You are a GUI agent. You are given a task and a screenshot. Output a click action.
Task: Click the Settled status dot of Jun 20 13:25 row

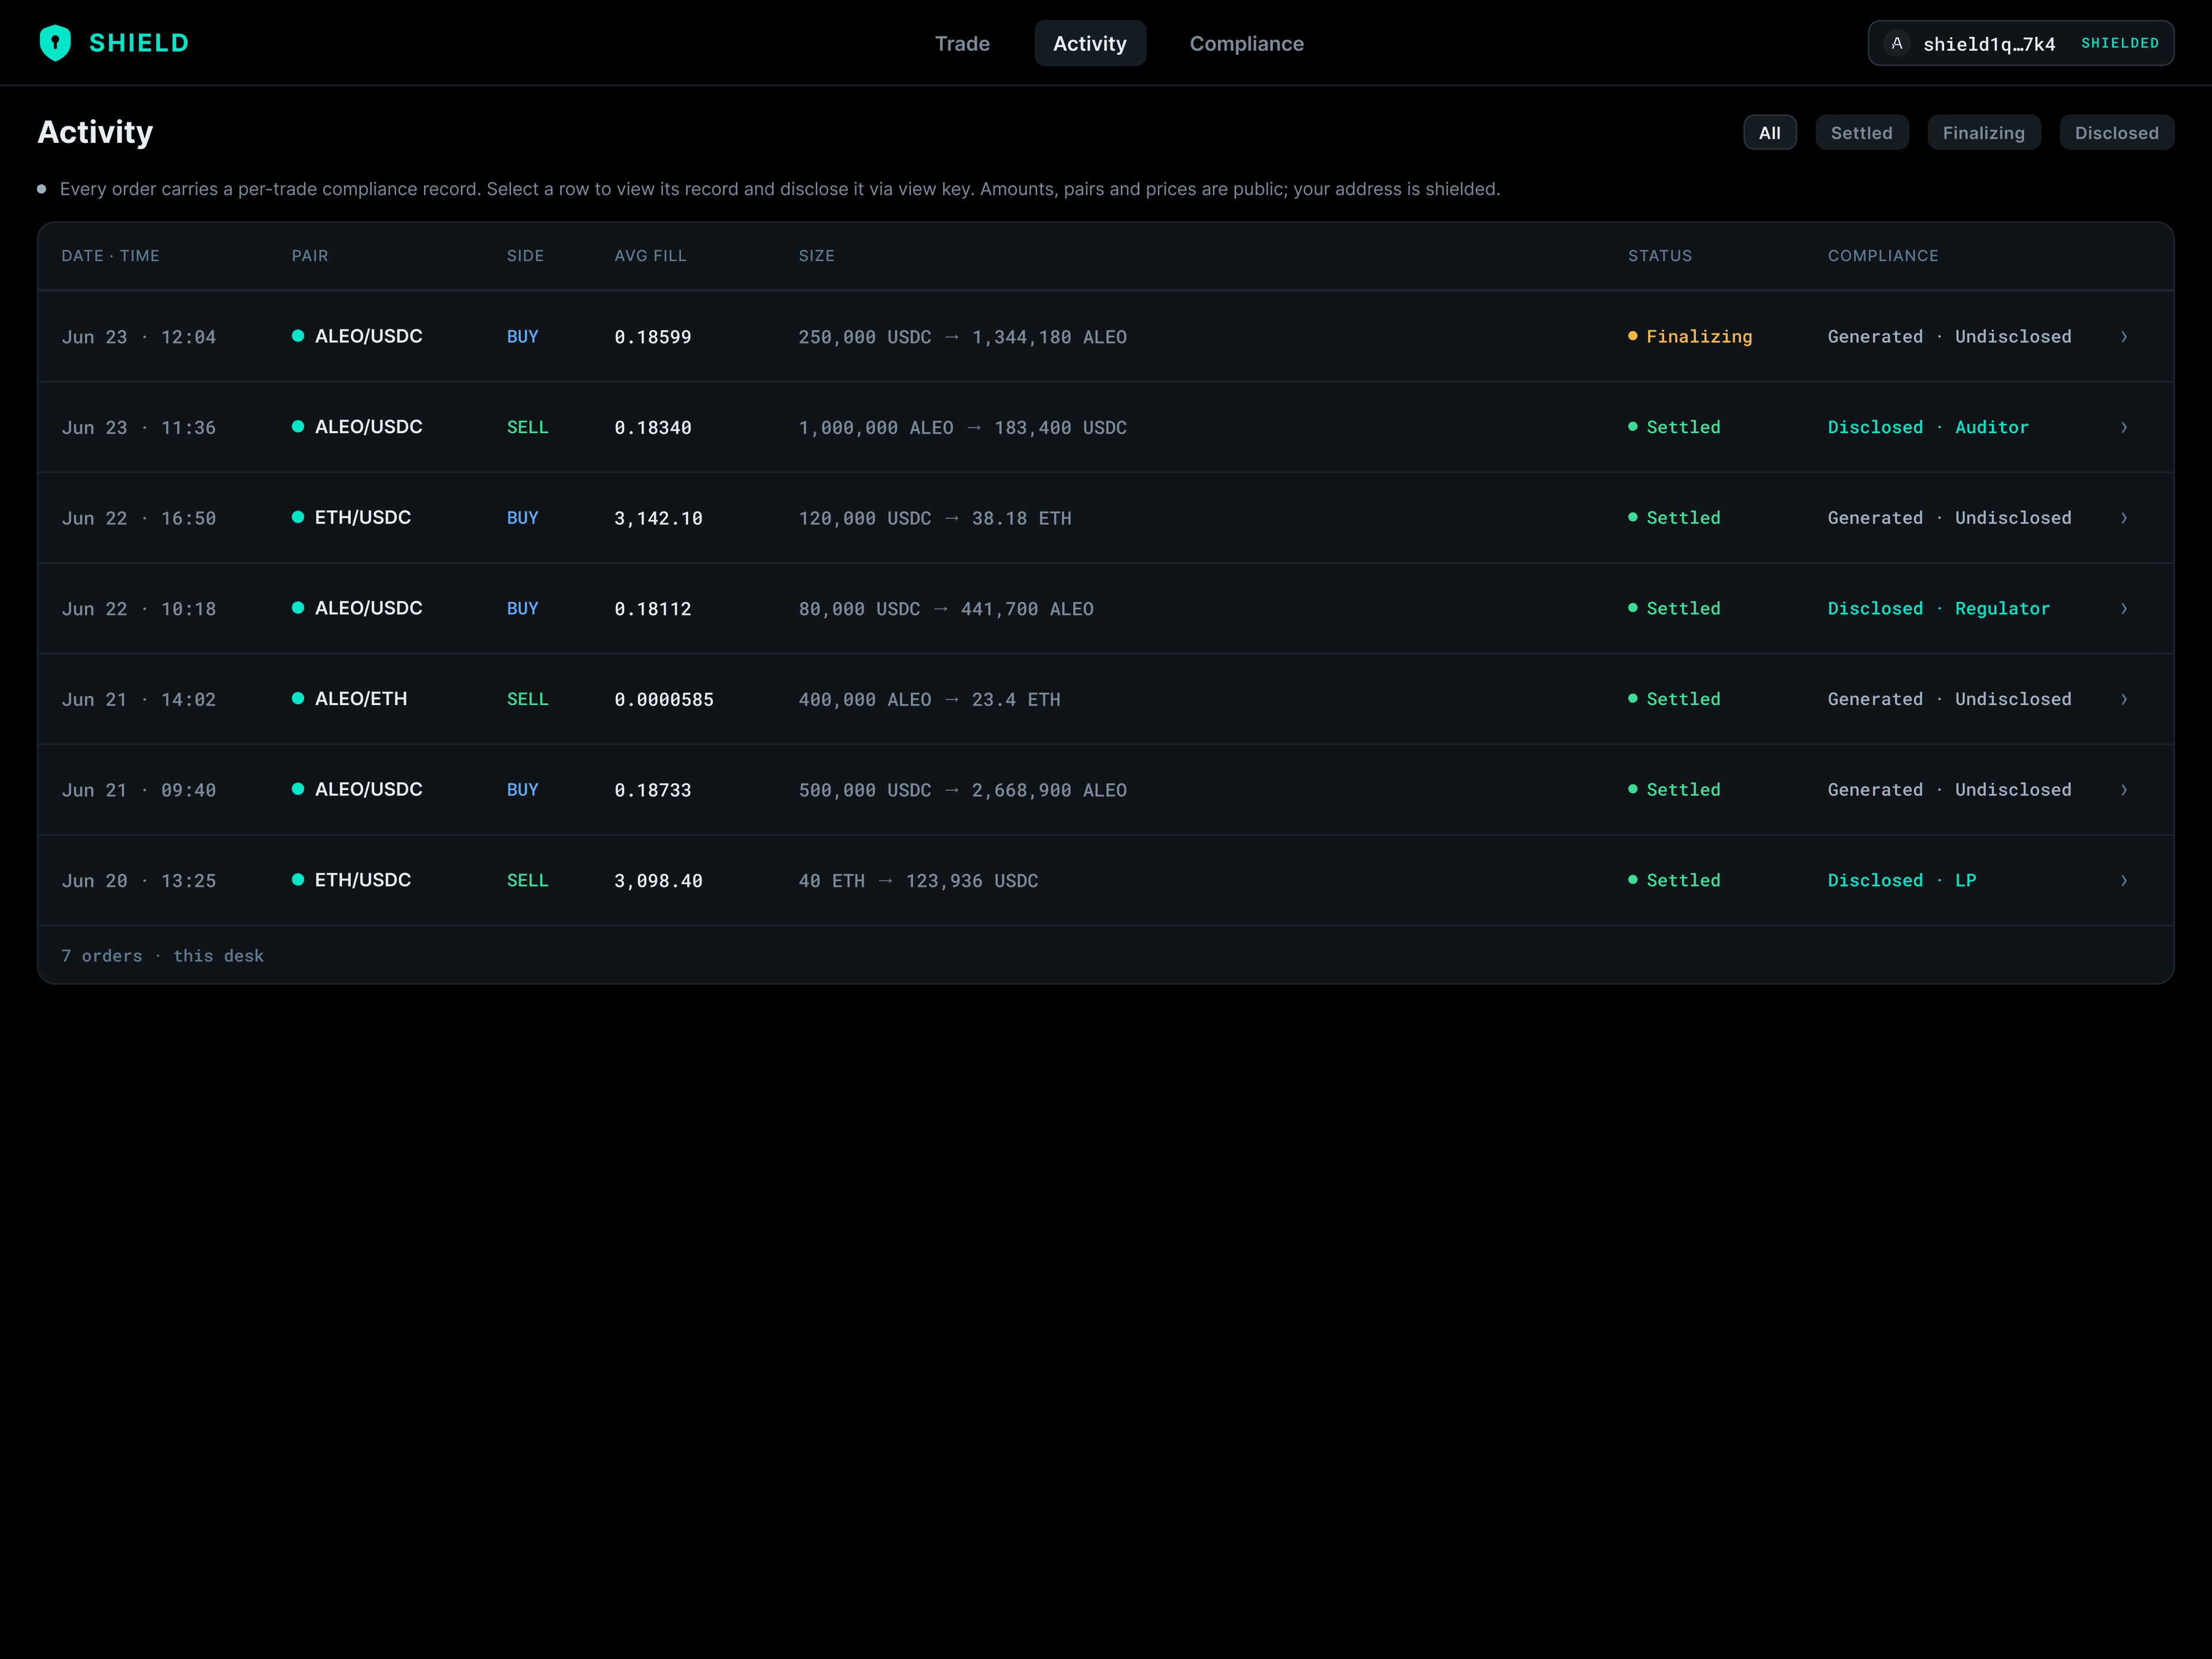1632,880
